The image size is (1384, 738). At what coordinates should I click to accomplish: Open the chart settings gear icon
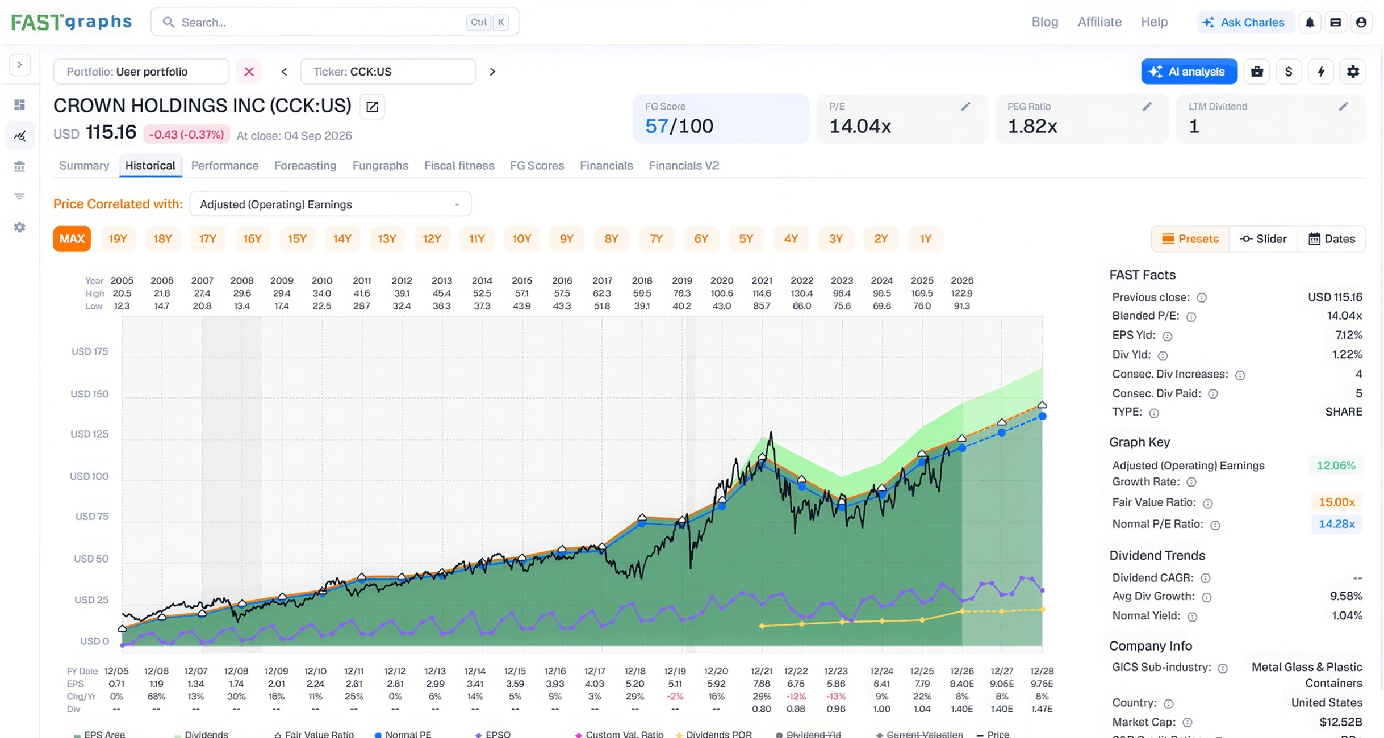[x=1353, y=72]
